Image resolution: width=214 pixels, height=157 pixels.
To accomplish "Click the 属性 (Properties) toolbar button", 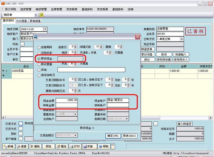I will pos(61,147).
